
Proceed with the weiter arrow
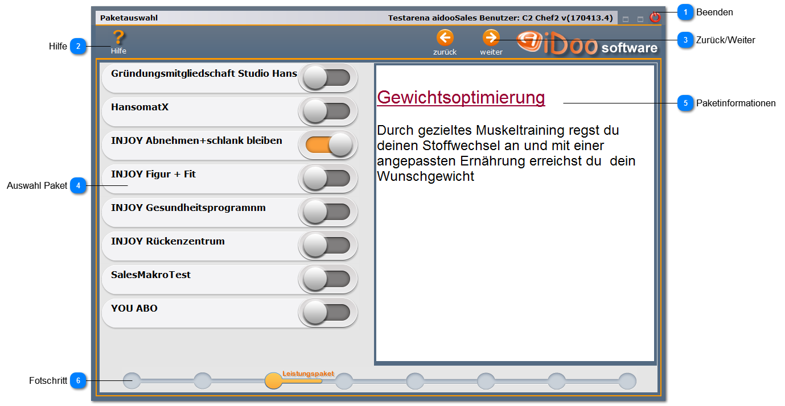pos(491,38)
